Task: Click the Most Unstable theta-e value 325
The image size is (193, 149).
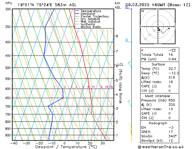Action: [x=172, y=105]
